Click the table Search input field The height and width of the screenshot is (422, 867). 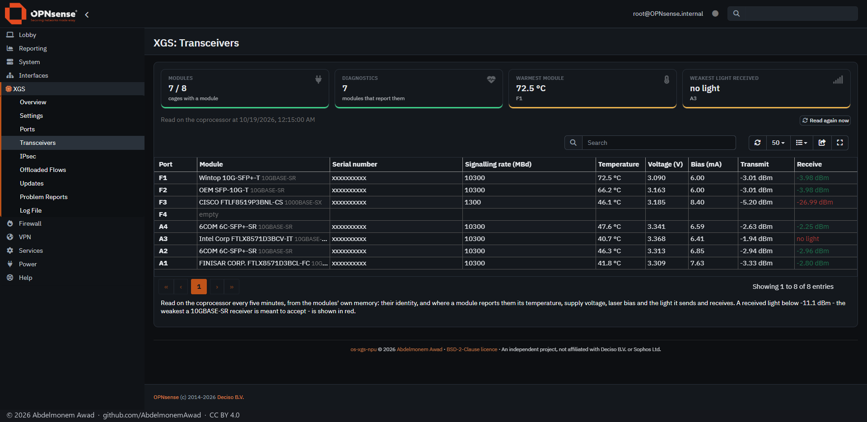pos(659,143)
